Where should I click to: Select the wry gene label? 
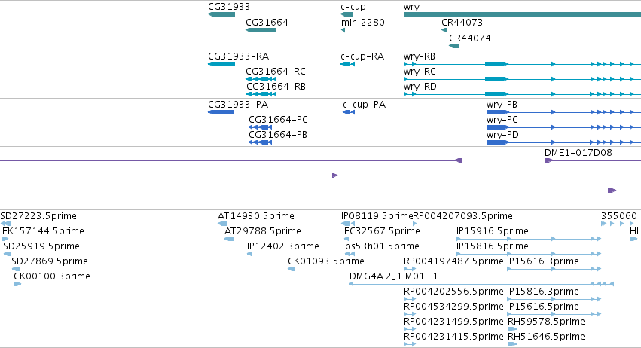411,7
